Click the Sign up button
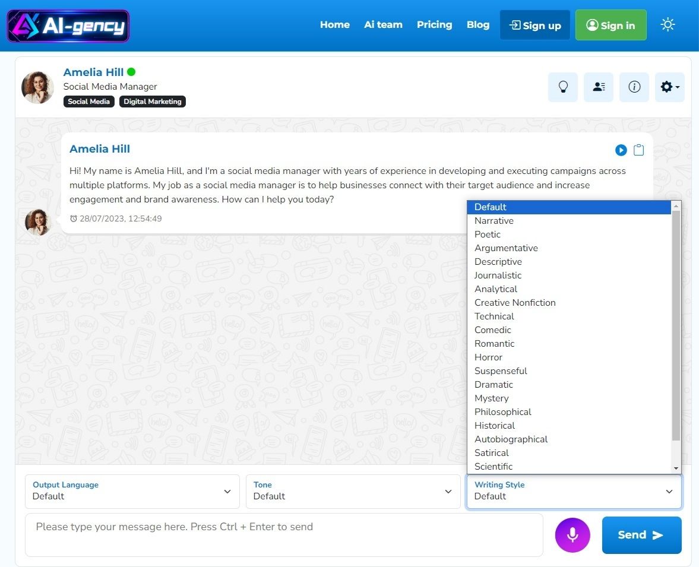This screenshot has width=699, height=567. click(x=534, y=25)
